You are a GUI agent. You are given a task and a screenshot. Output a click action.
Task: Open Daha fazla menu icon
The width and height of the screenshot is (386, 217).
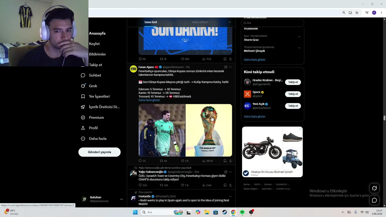[x=83, y=139]
